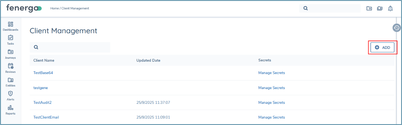
Task: Go to Tasks in sidebar
Action: 11,38
